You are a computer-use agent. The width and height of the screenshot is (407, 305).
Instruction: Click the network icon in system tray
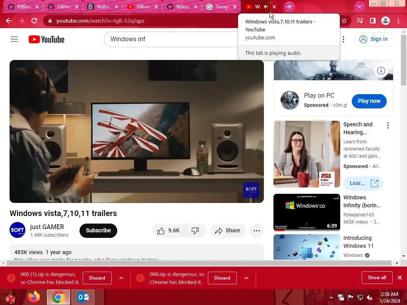(360, 297)
